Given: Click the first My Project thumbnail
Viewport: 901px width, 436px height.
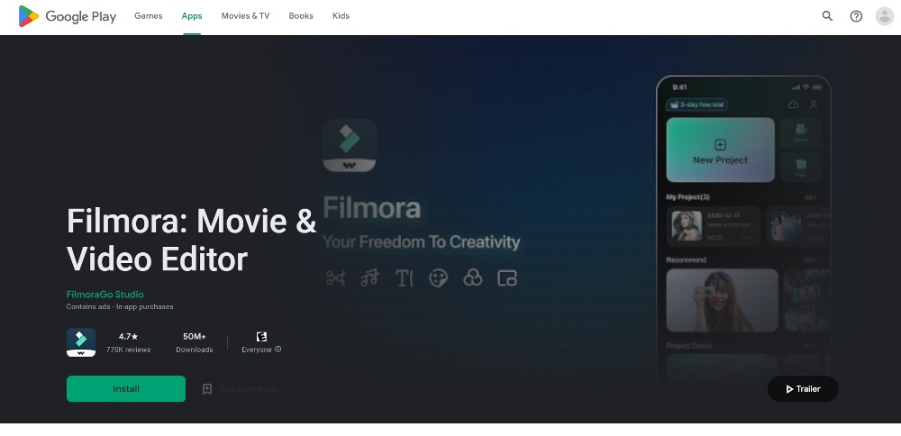Looking at the screenshot, I should click(x=687, y=226).
